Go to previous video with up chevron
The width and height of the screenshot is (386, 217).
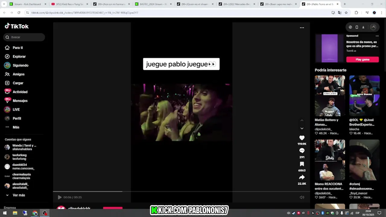point(302,120)
